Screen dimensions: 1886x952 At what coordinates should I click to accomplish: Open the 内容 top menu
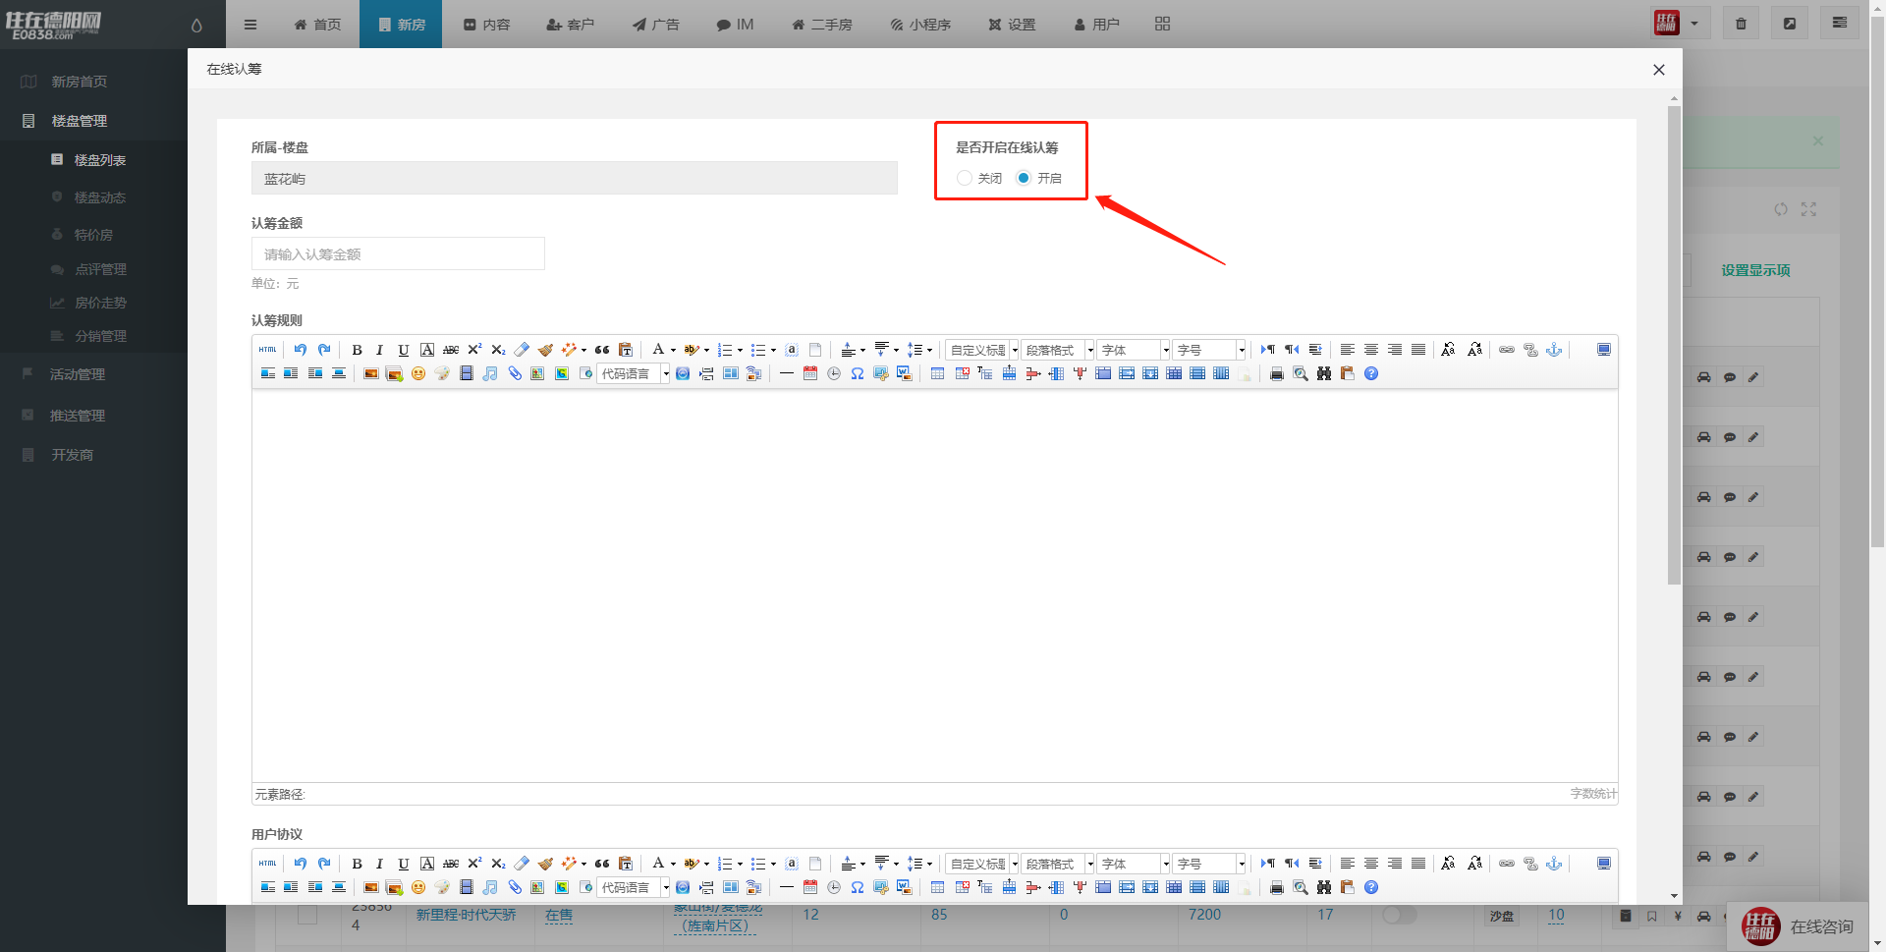pos(487,25)
